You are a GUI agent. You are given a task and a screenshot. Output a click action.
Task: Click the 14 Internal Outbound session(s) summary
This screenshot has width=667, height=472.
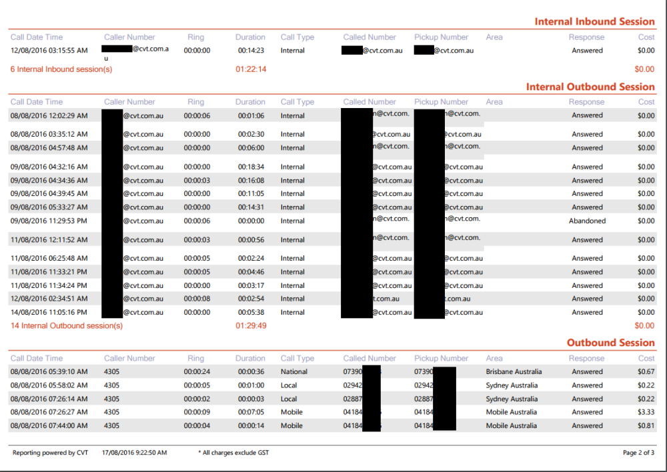(x=66, y=326)
